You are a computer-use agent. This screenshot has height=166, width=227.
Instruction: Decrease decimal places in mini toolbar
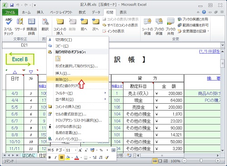(x=101, y=157)
